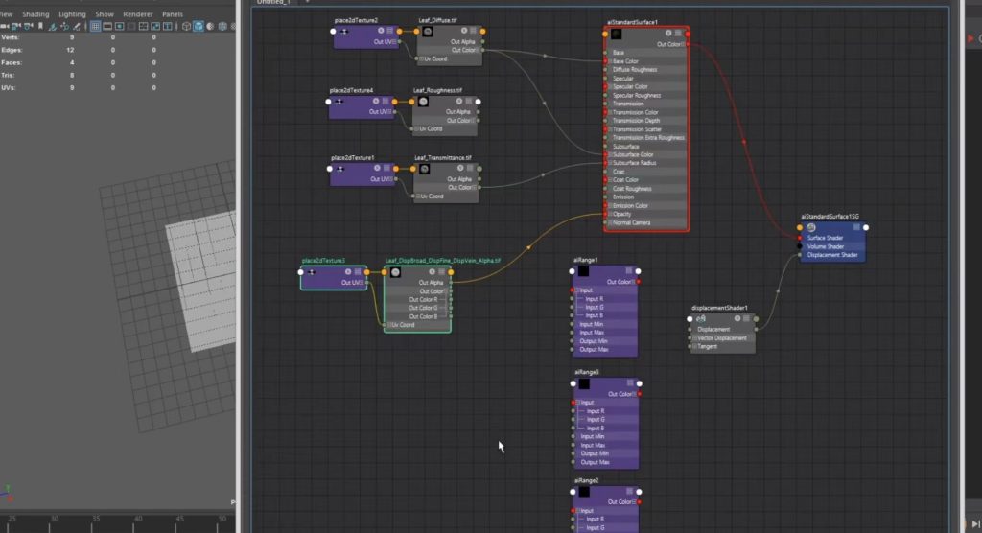
Task: Toggle wireframe on shaded cube icon
Action: point(222,26)
